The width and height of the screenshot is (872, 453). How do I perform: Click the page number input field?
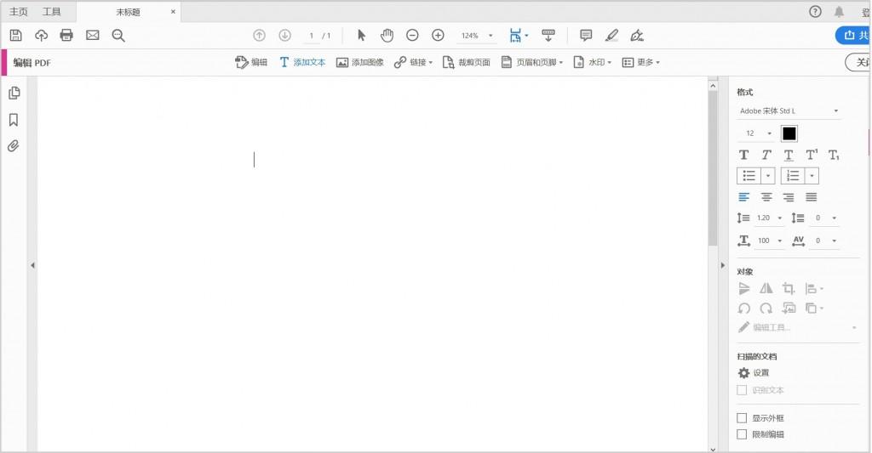point(312,36)
